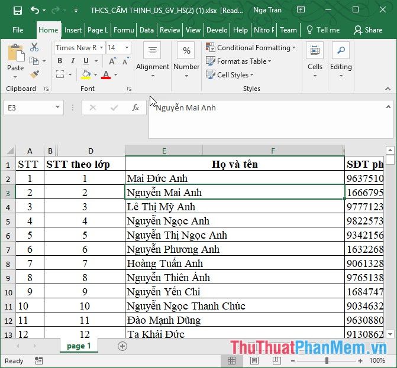
Task: Open the Font settings dialog launcher
Action: (129, 89)
